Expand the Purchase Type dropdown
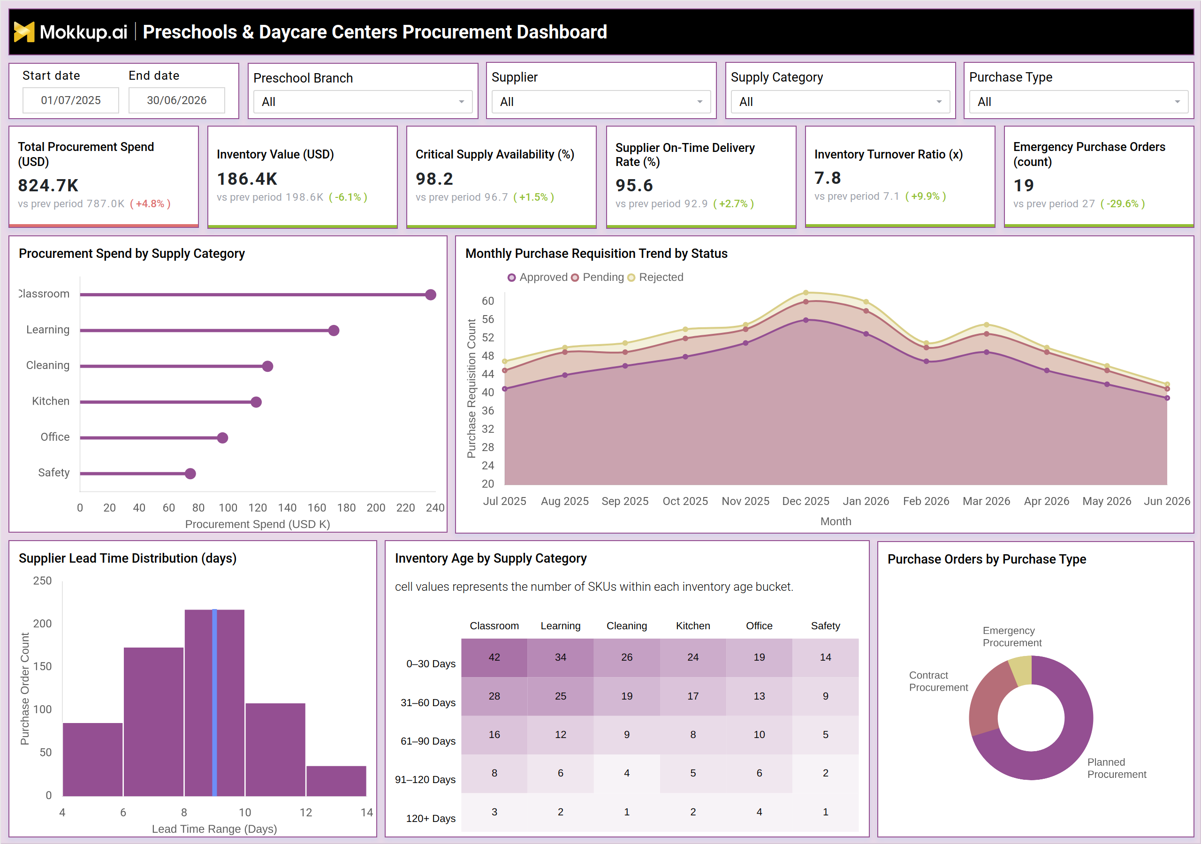Screen dimensions: 1201x844 (x=1079, y=102)
